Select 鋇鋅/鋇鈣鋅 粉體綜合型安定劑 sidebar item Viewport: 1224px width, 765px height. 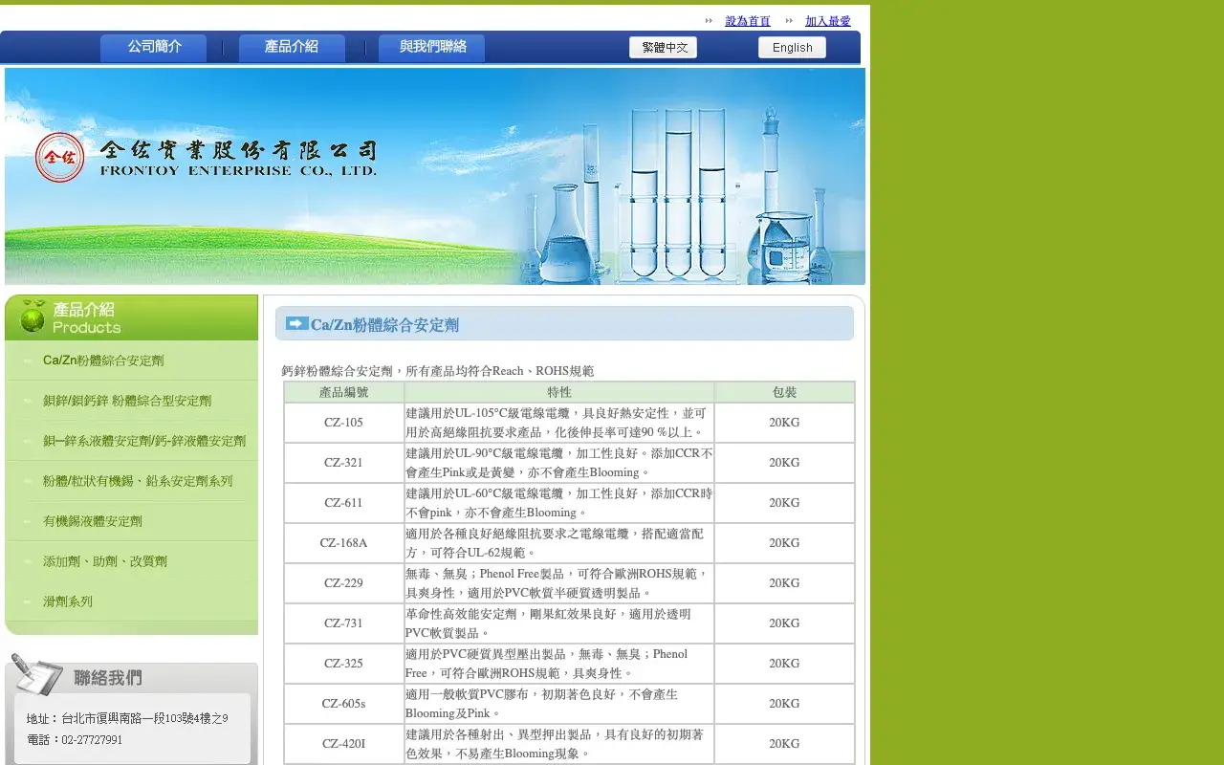[x=127, y=401]
